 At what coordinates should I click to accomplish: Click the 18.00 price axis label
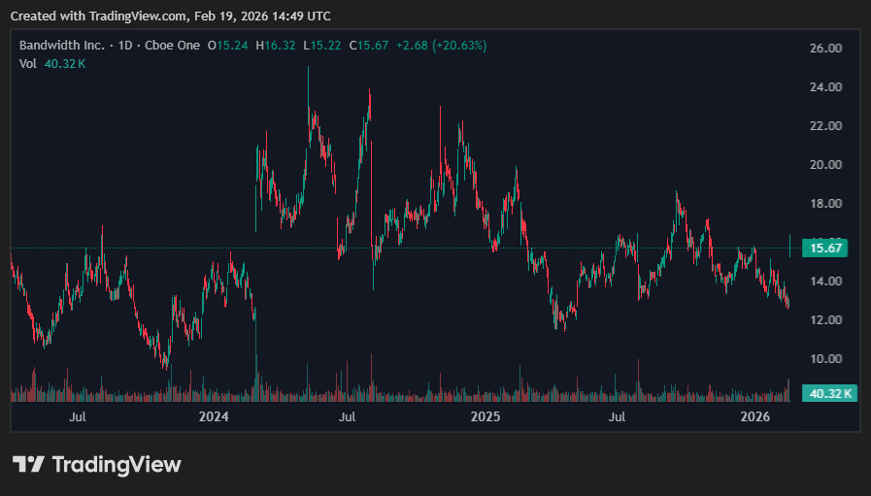[826, 204]
